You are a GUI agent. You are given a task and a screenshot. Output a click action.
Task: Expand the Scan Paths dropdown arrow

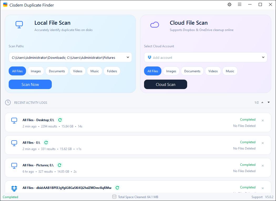(x=128, y=57)
